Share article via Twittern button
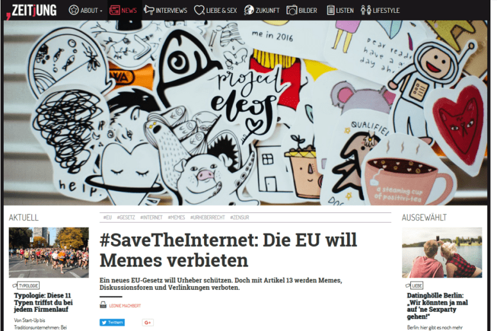Image resolution: width=497 pixels, height=331 pixels. pos(112,323)
